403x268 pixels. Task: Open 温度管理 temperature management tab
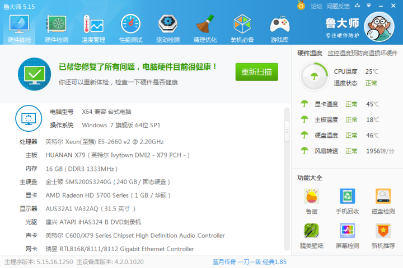[93, 28]
